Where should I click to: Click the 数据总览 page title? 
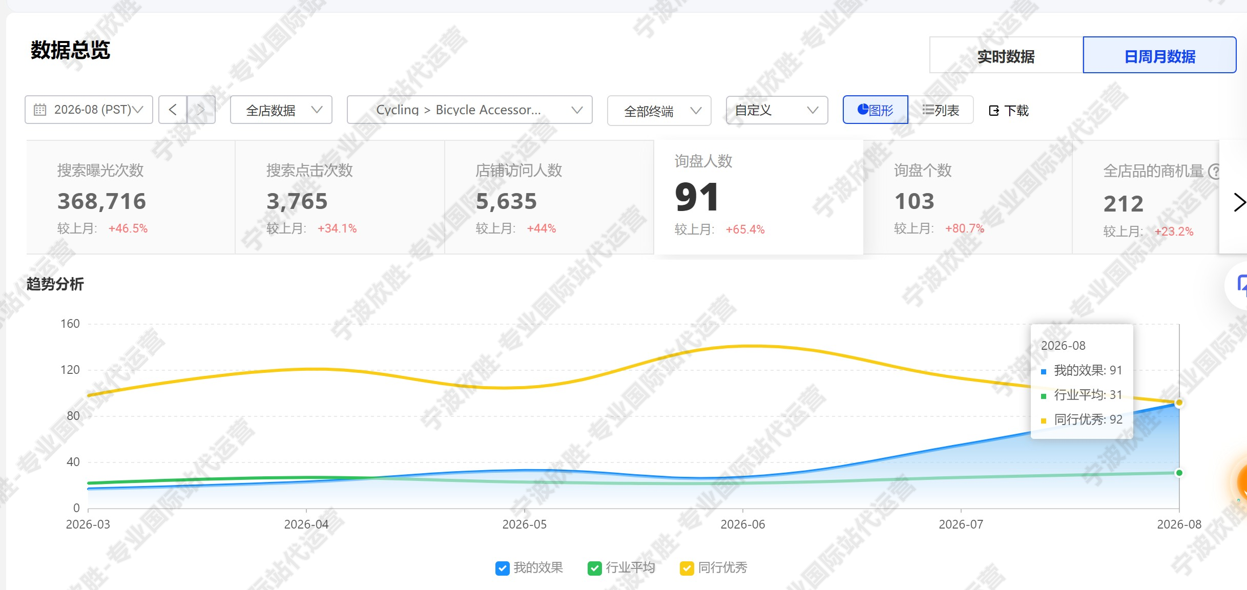click(70, 50)
